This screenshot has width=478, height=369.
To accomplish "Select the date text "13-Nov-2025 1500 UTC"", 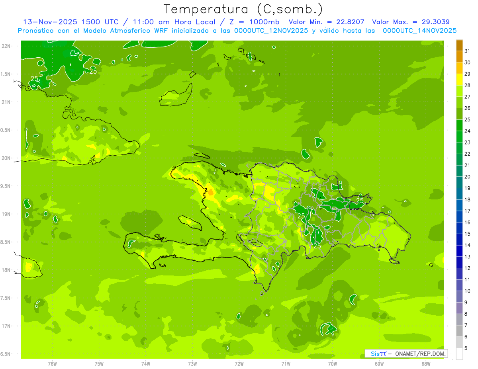I will pos(71,22).
